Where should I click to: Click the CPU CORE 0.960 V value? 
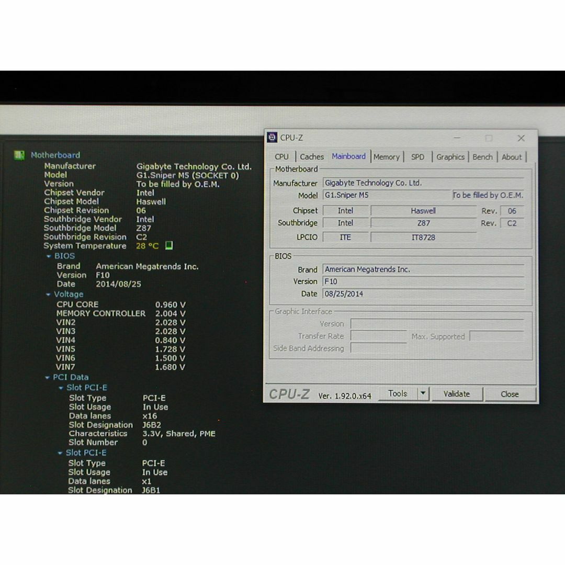[170, 305]
